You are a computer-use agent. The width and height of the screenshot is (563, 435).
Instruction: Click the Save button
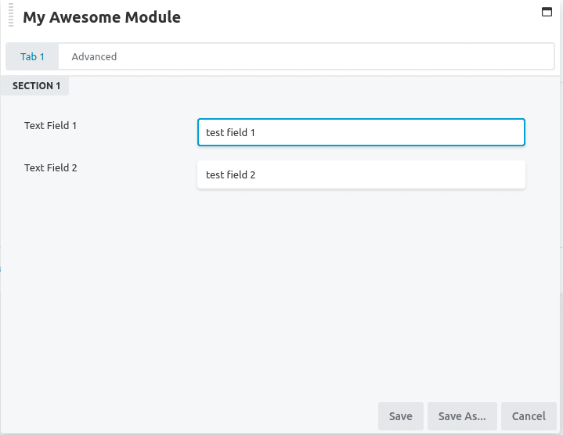[401, 416]
